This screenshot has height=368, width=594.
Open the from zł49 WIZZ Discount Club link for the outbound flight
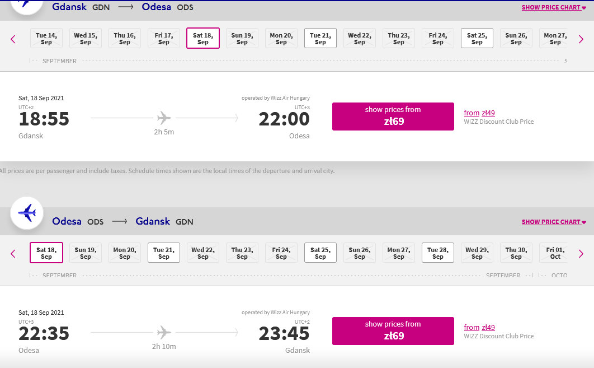479,113
